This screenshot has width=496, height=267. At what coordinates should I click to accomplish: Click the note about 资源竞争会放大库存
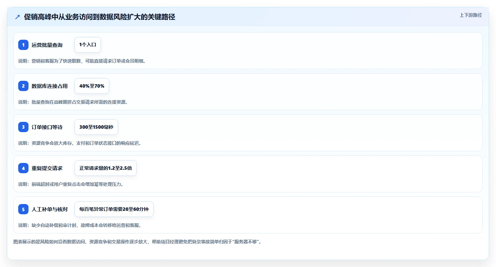[x=80, y=143]
